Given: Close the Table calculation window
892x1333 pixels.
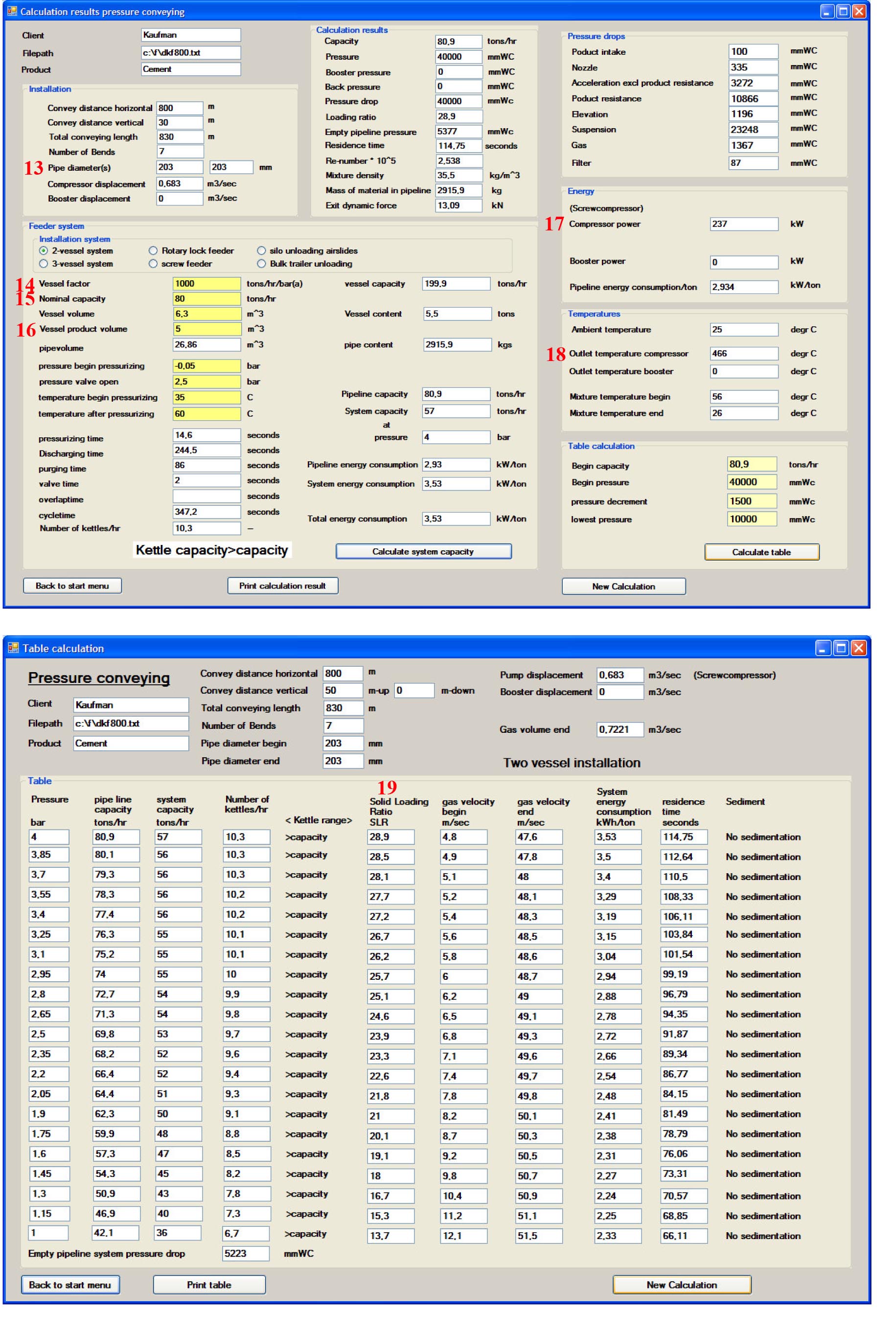Looking at the screenshot, I should tap(859, 648).
